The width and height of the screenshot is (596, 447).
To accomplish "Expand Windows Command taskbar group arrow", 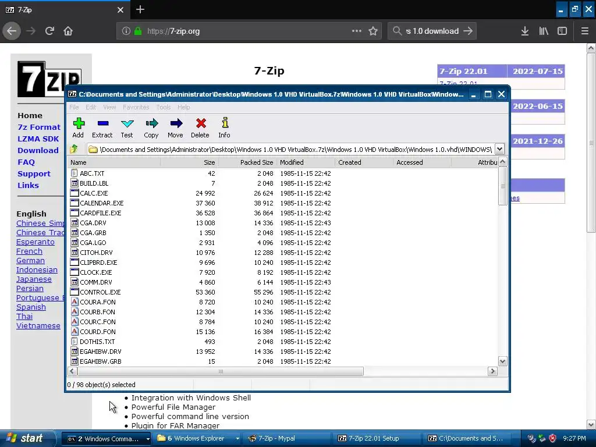I will coord(148,439).
